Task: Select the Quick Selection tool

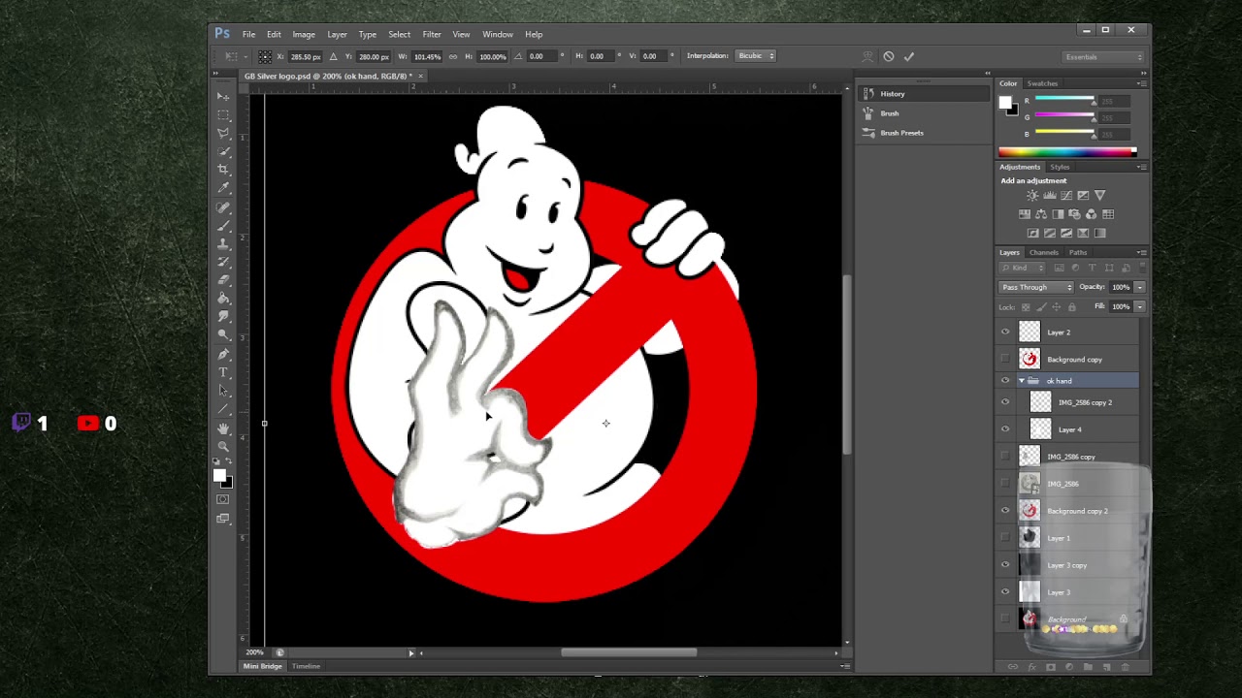Action: pos(223,152)
